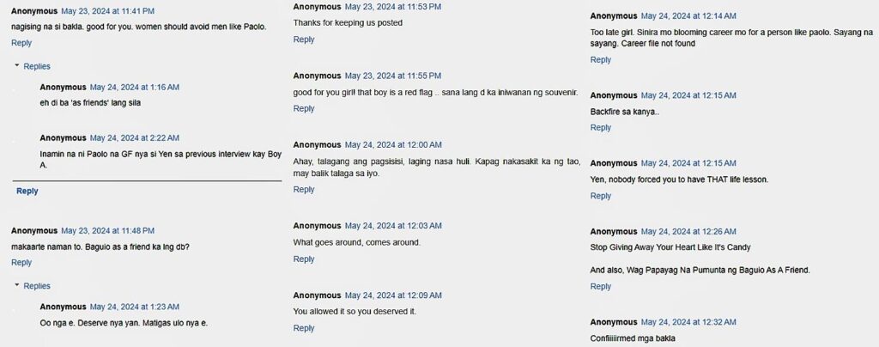Reply to 'What goes around, comes around'
The width and height of the screenshot is (879, 347).
[x=304, y=259]
